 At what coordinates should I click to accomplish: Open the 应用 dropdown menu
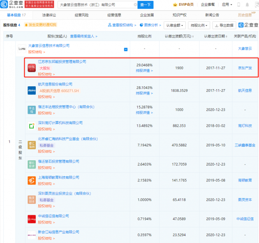pyautogui.click(x=227, y=5)
